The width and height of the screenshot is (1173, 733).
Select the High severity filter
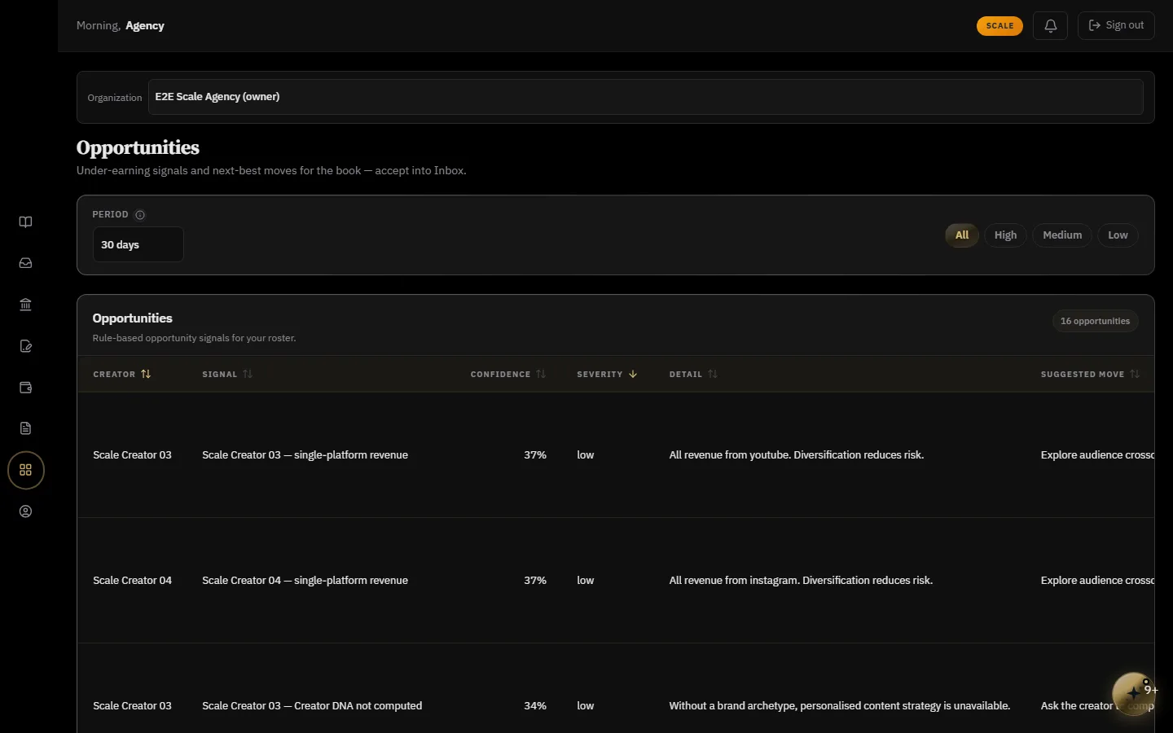coord(1005,235)
